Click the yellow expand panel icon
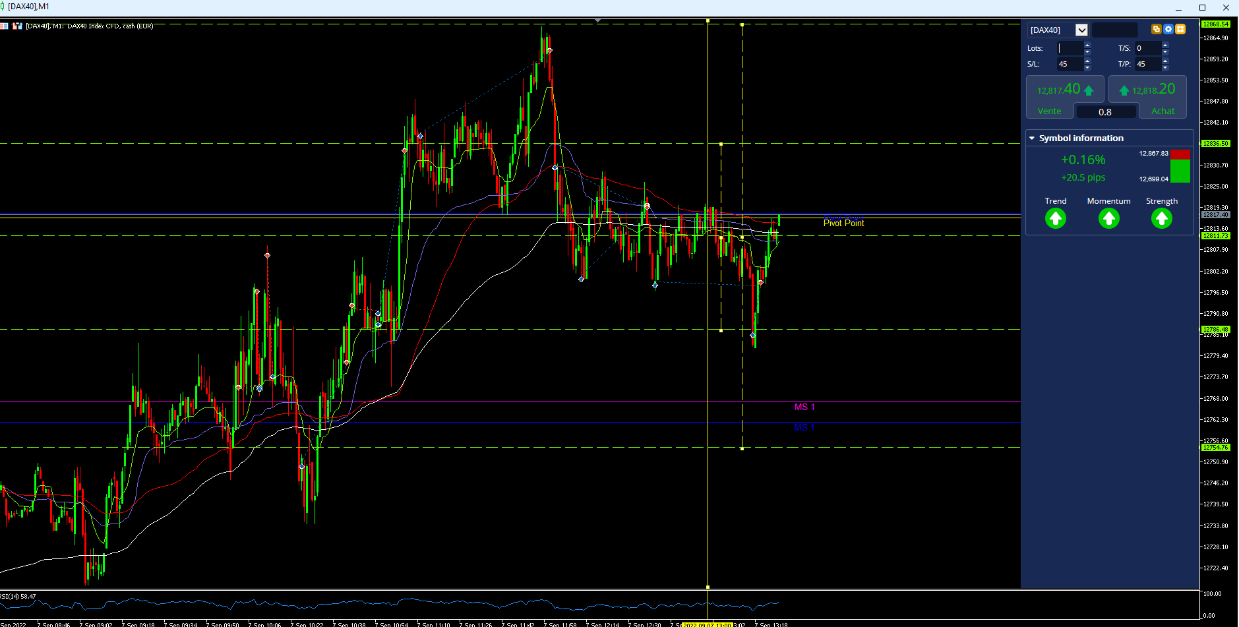 point(1180,29)
